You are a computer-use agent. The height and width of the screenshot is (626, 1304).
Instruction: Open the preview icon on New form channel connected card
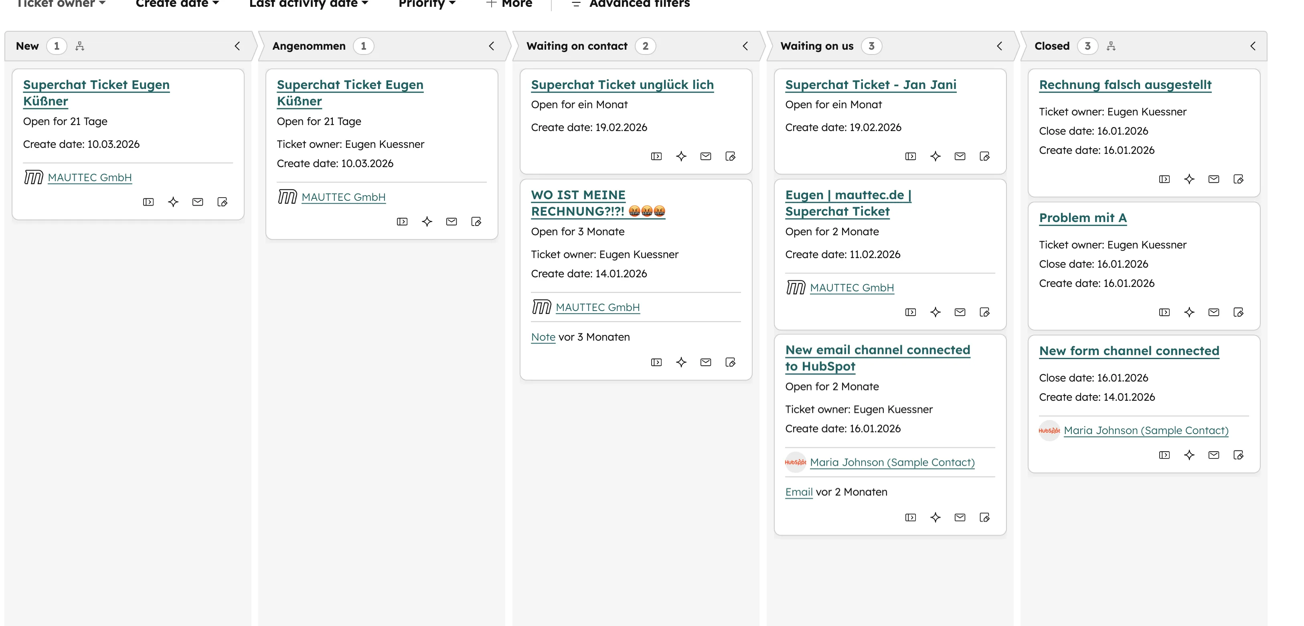[1164, 455]
